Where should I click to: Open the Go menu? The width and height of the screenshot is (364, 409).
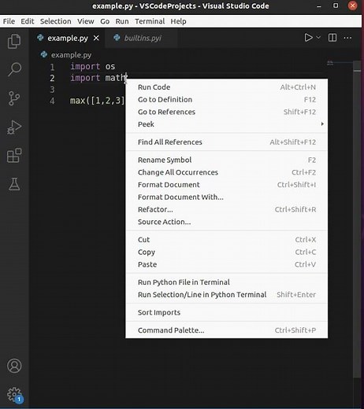pos(105,21)
